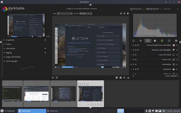Reset the shadows and highlights module
This screenshot has height=113, width=181.
136,50
